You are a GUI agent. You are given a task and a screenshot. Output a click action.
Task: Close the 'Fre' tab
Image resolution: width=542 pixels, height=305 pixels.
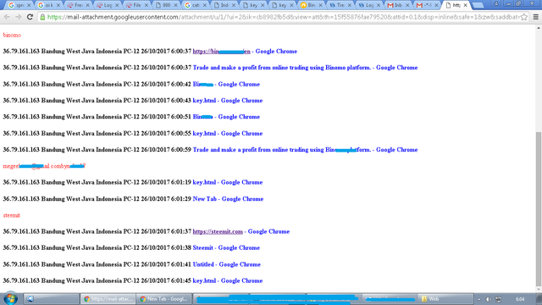[x=87, y=5]
